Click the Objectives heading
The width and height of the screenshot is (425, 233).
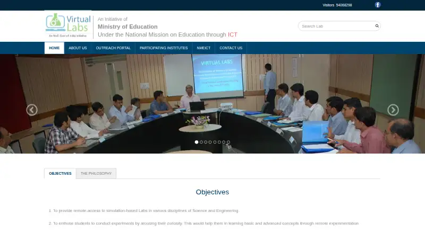pyautogui.click(x=212, y=192)
